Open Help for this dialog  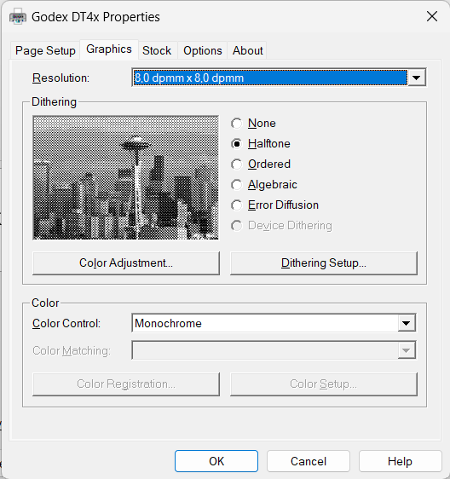tap(400, 461)
